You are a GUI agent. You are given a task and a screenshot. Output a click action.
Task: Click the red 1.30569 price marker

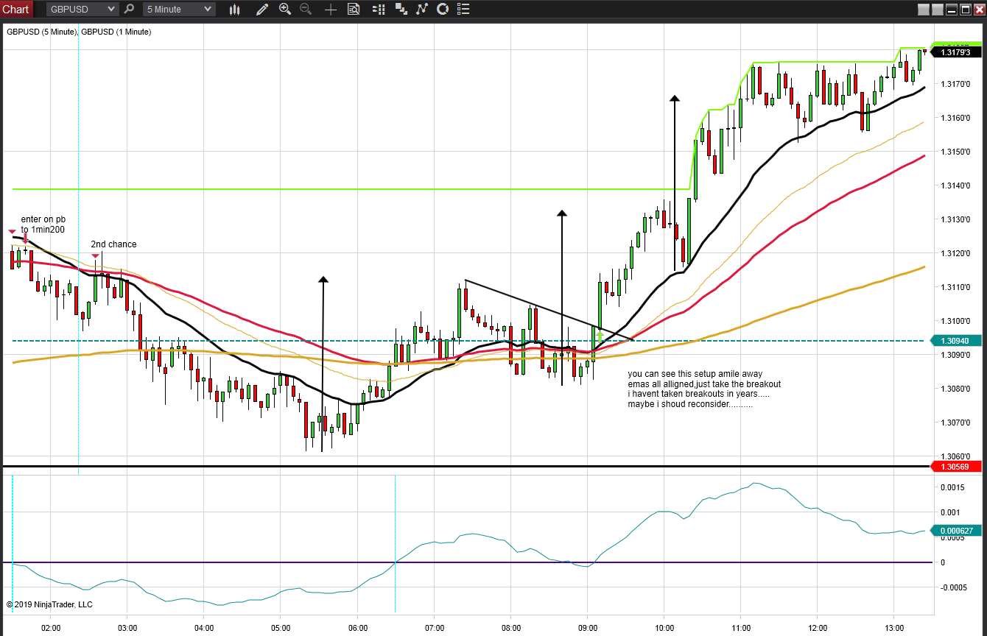click(957, 467)
